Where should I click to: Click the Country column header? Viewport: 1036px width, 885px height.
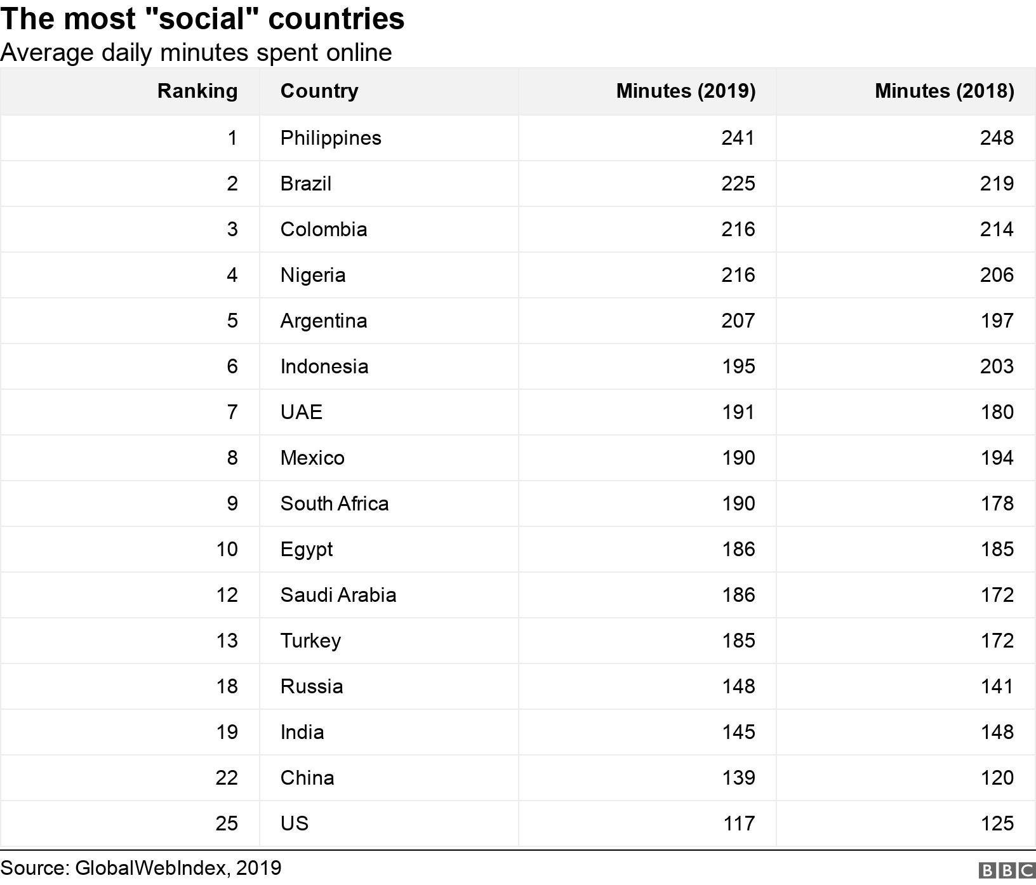tap(319, 91)
